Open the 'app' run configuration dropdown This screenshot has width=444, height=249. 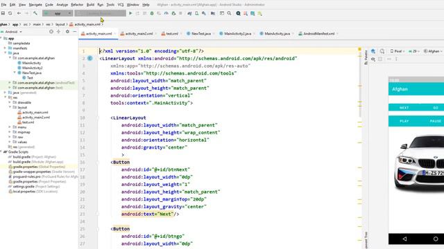58,13
